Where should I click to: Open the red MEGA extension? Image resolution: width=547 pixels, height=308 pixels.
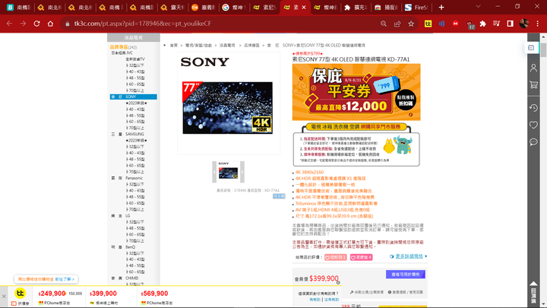[455, 24]
